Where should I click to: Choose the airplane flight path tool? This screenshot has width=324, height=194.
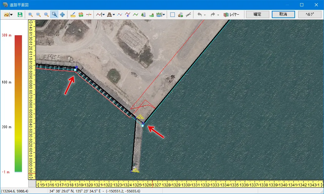(x=128, y=15)
